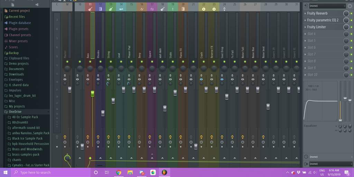Viewport: 354px width, 177px height.
Task: Click the Rhodes track volume fader
Action: point(103,113)
